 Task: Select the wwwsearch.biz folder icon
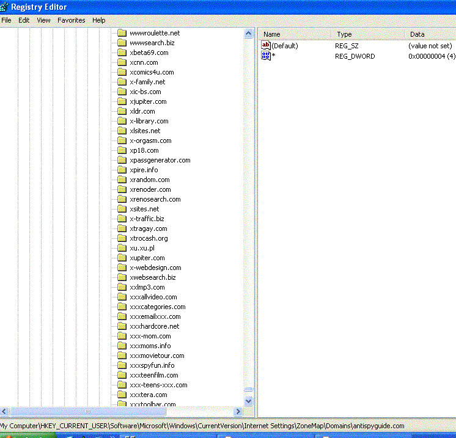click(122, 43)
